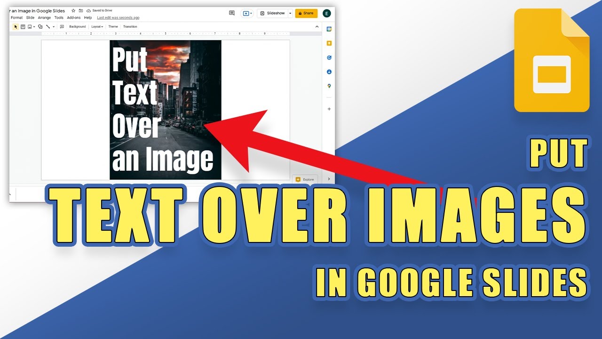Click the Background button
This screenshot has width=602, height=339.
pos(78,27)
